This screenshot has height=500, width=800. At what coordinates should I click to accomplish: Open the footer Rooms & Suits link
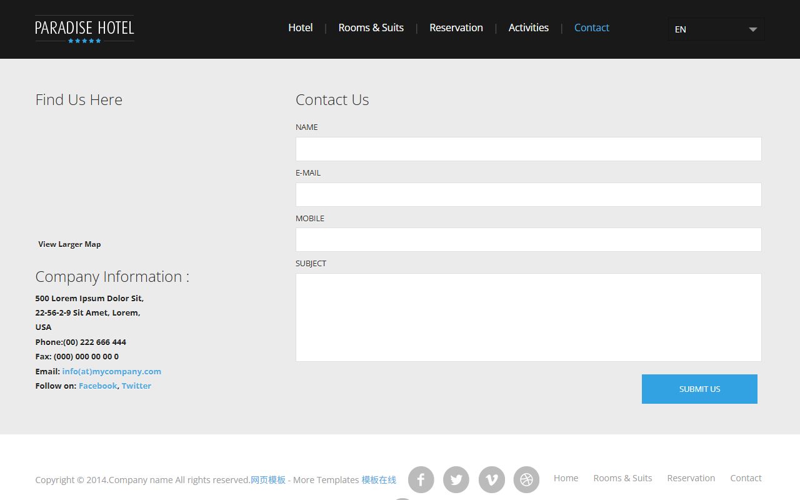coord(622,478)
